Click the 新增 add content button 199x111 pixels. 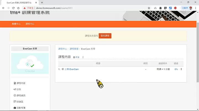(76, 57)
